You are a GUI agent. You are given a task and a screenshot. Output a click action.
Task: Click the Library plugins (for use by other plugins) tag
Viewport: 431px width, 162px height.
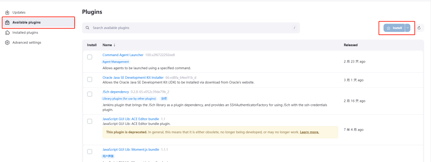pyautogui.click(x=129, y=98)
